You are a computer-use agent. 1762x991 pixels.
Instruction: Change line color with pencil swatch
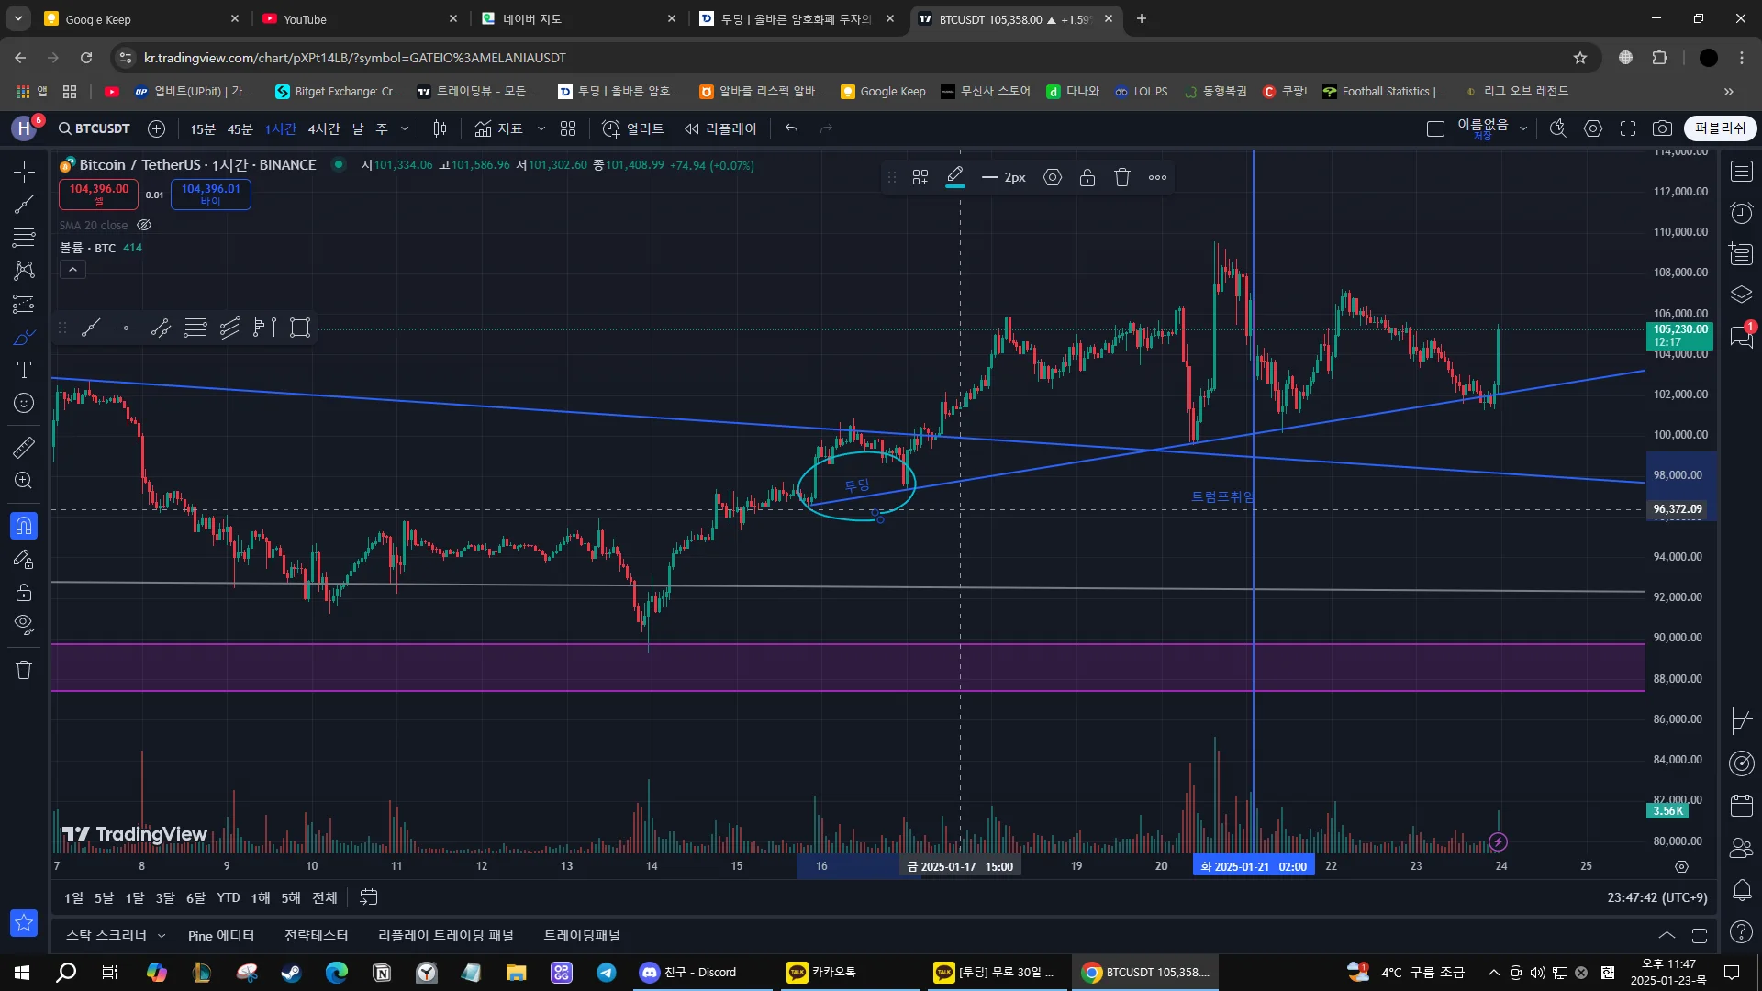(x=954, y=177)
